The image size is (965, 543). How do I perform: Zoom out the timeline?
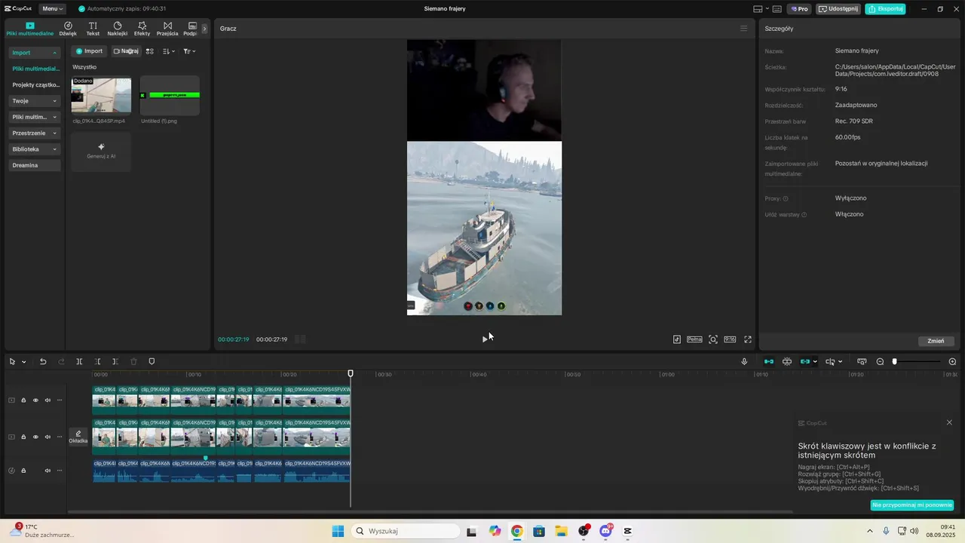[x=880, y=362]
